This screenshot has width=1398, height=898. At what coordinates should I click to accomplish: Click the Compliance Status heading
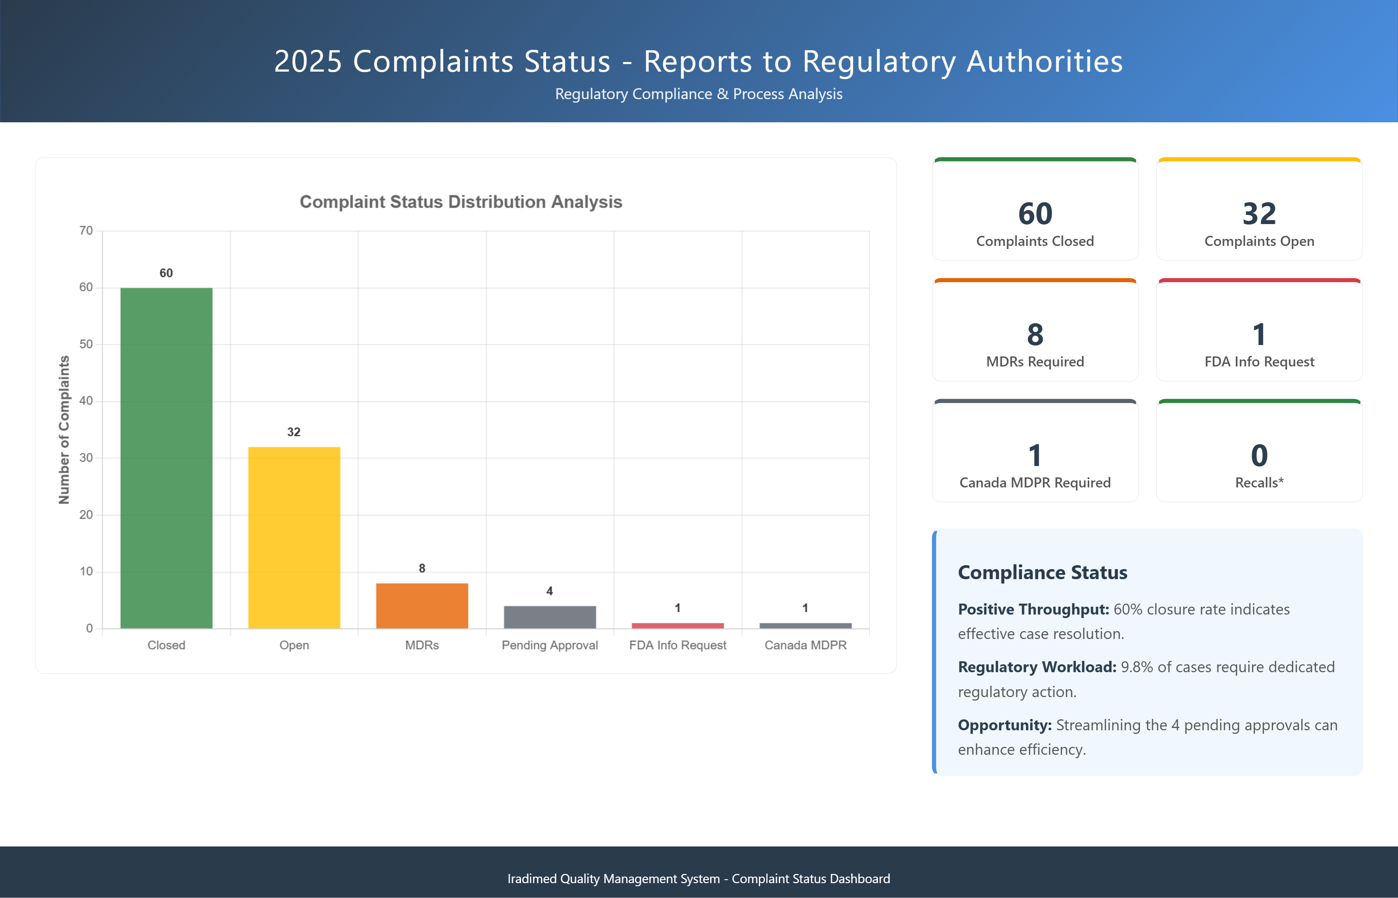coord(1042,572)
